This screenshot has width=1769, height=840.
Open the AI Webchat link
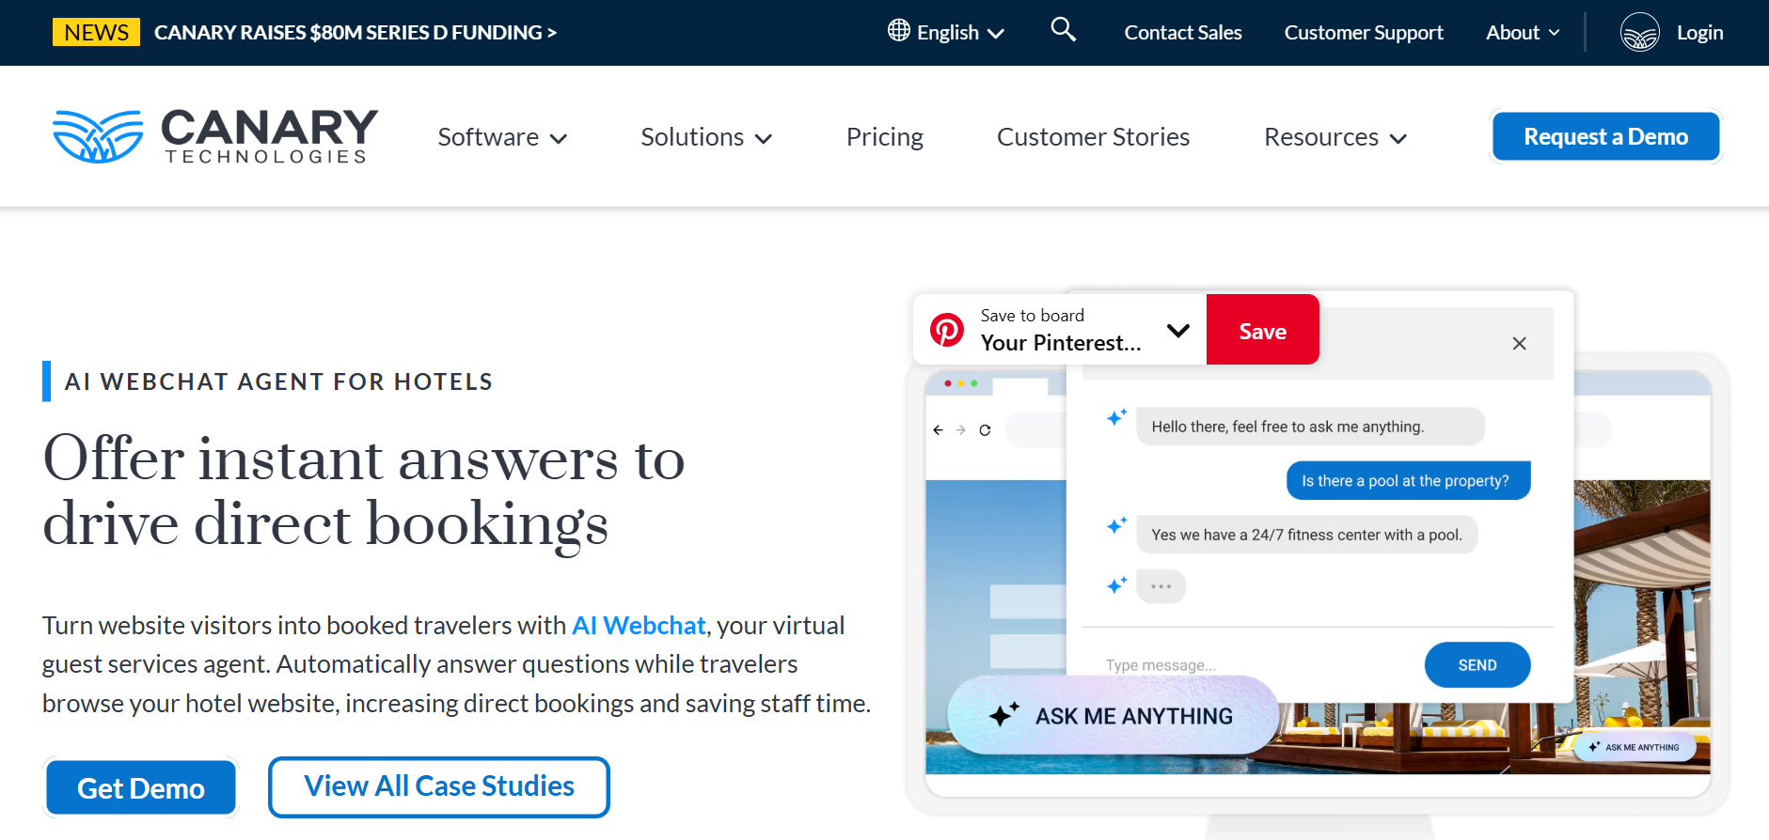pyautogui.click(x=639, y=626)
